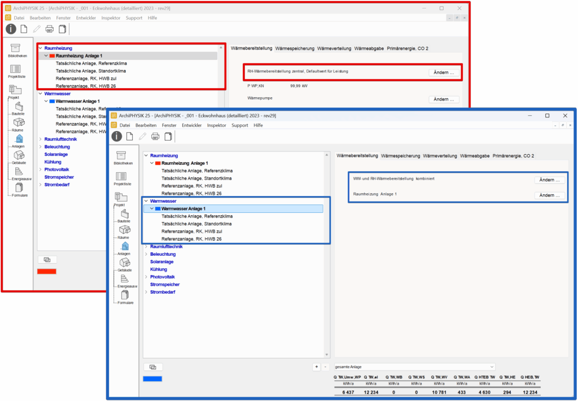The height and width of the screenshot is (401, 578).
Task: Switch to Primärenergie, CO 2 tab front window
Action: 513,156
